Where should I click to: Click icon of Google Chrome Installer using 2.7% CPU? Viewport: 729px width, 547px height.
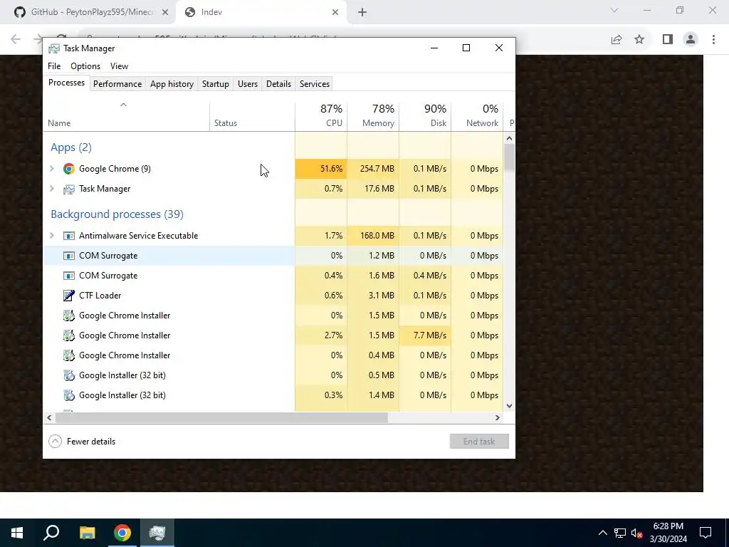tap(69, 335)
